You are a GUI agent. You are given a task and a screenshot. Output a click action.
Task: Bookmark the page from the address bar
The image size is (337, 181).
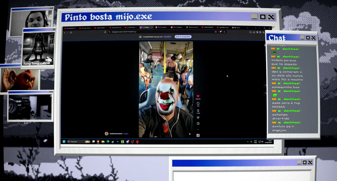pos(105,32)
